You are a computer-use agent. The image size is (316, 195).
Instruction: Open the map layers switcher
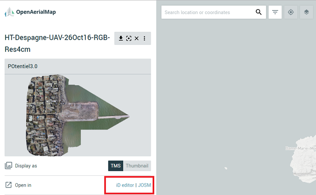(307, 12)
